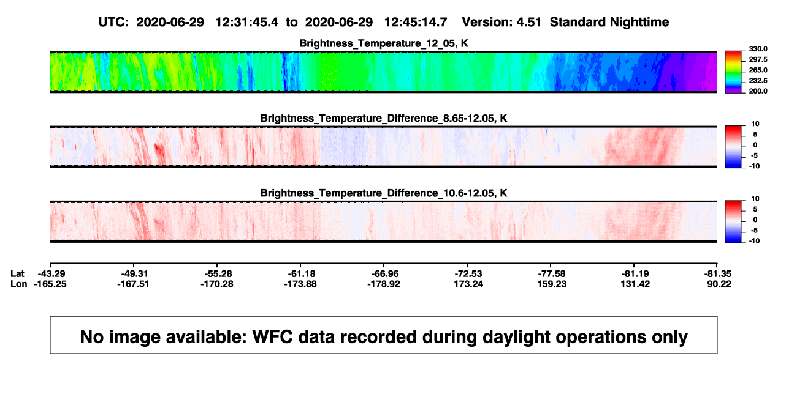
Task: Click latitude tick value -55.28
Action: click(x=217, y=273)
